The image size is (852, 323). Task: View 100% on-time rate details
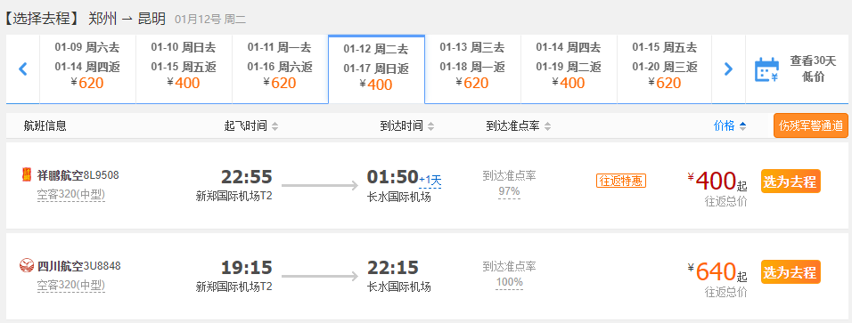pyautogui.click(x=509, y=282)
